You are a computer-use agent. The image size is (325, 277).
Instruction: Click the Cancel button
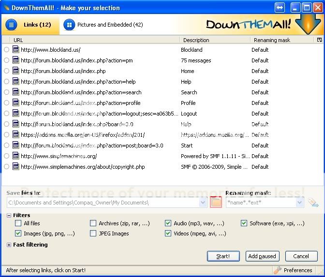(301, 256)
